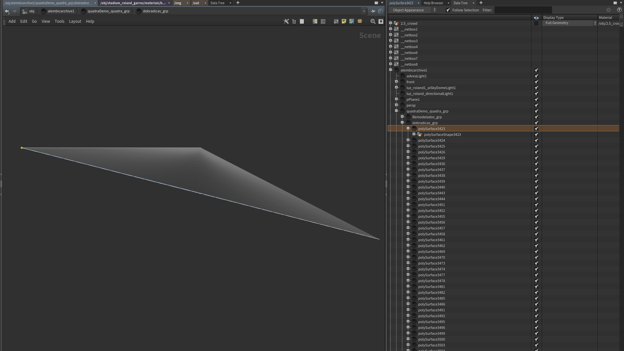
Task: Toggle the Follow Selection checkbox
Action: point(448,10)
